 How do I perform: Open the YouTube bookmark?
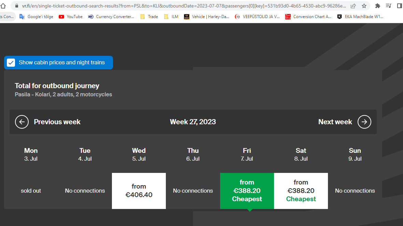click(71, 16)
